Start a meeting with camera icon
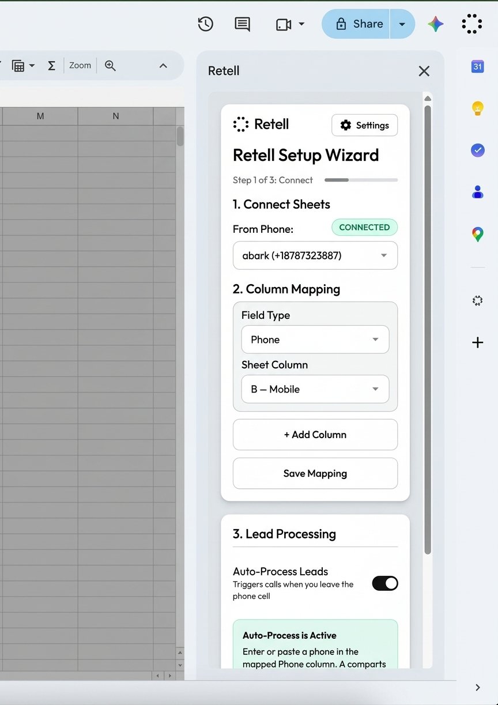The height and width of the screenshot is (705, 498). pos(284,24)
